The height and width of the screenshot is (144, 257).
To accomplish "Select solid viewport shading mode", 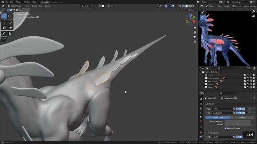I will [x=186, y=6].
